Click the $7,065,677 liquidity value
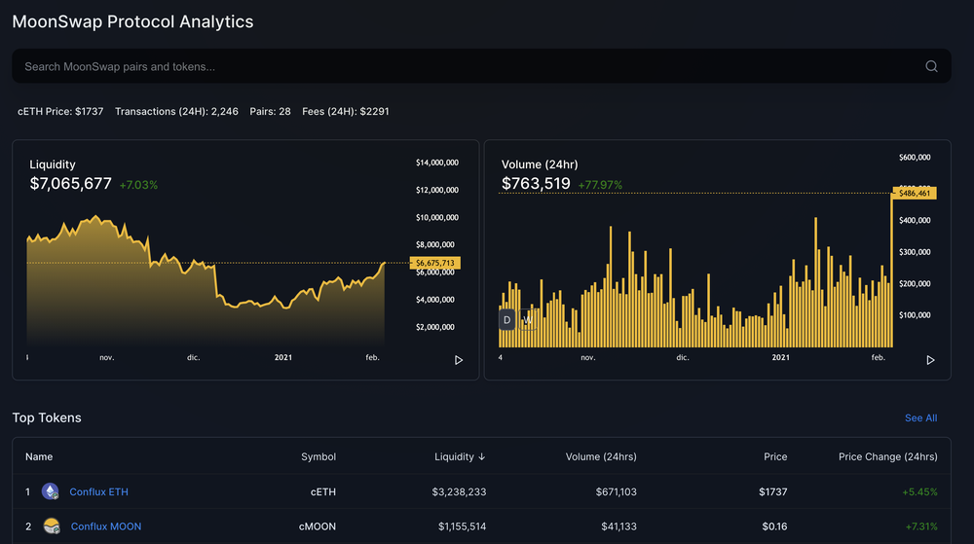The image size is (974, 544). point(71,184)
